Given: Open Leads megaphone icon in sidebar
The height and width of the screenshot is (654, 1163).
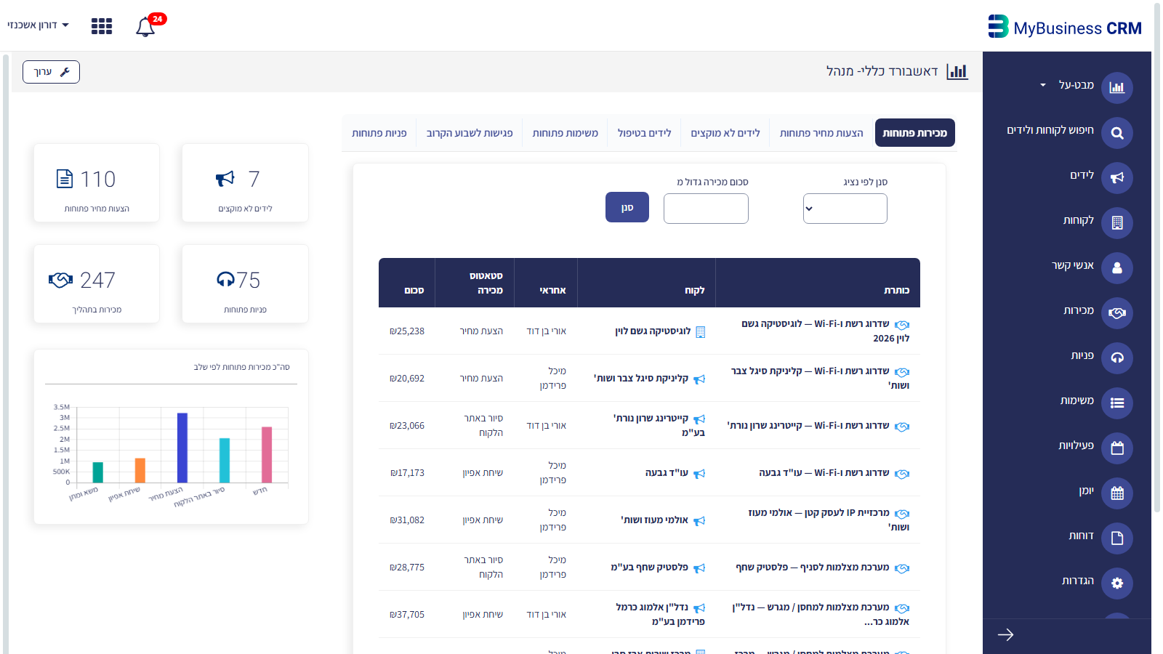Looking at the screenshot, I should point(1117,178).
